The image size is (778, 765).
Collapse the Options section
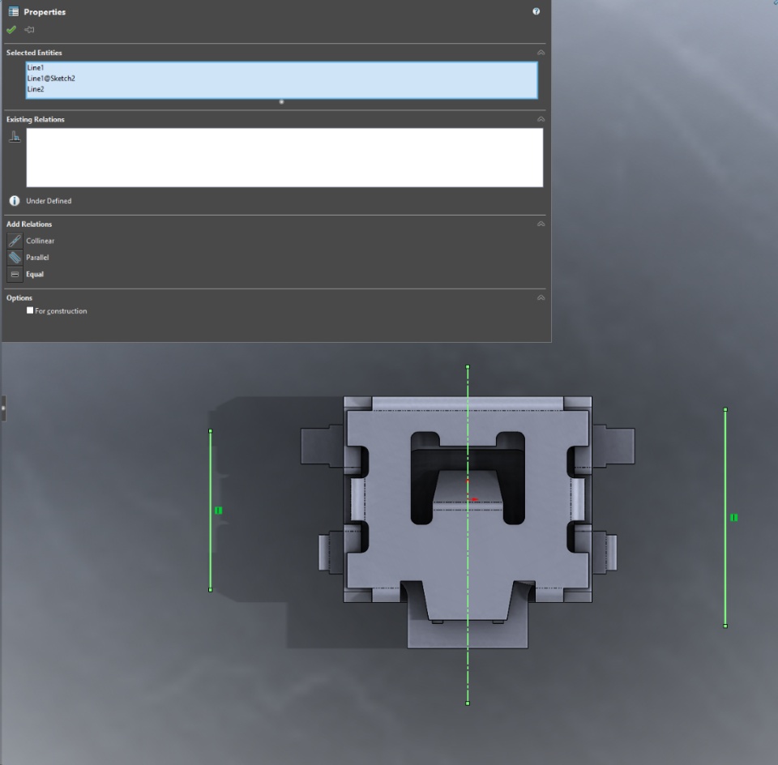pos(541,297)
